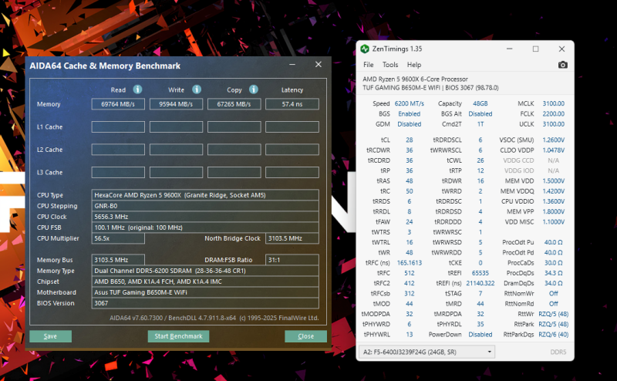Close the ZenTimings window
Screen dimensions: 617x381
click(x=562, y=49)
